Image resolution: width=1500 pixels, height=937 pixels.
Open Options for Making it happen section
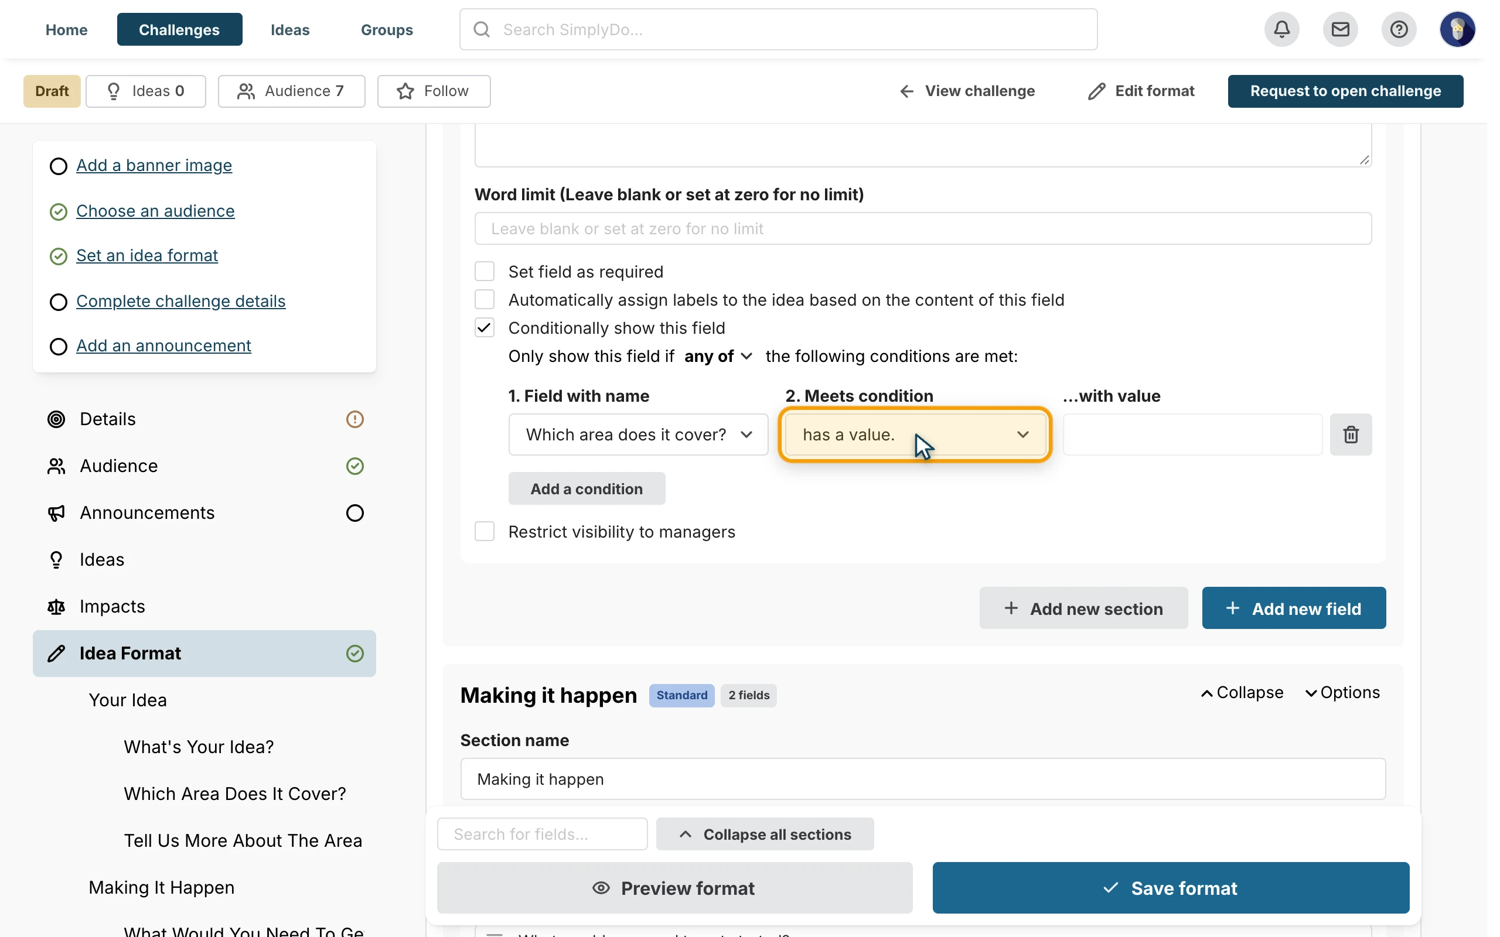point(1342,693)
